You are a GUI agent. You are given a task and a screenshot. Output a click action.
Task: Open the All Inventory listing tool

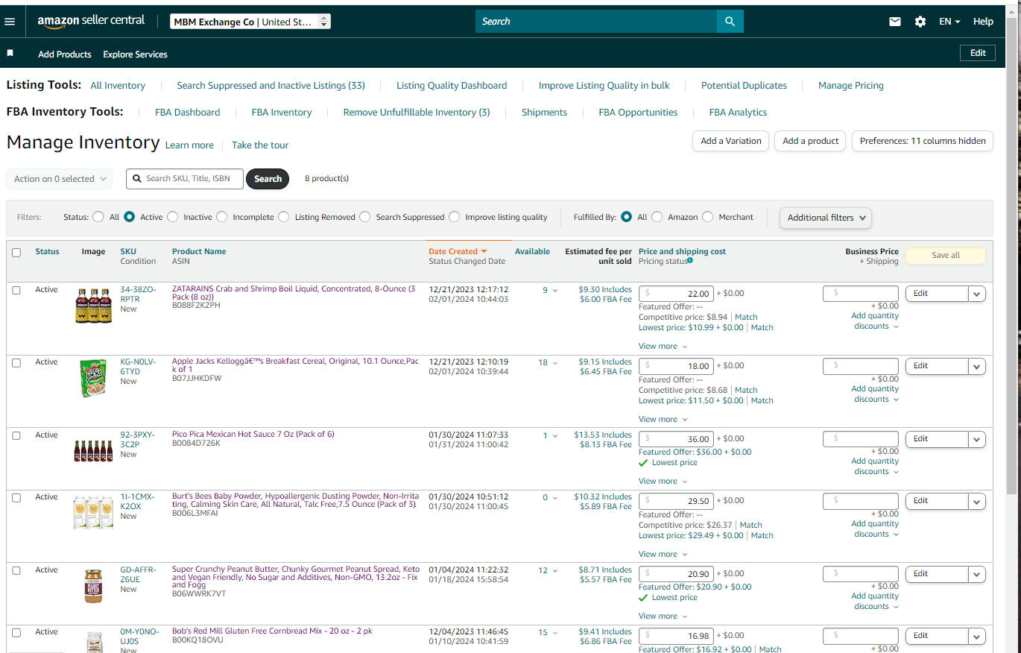[x=118, y=86]
